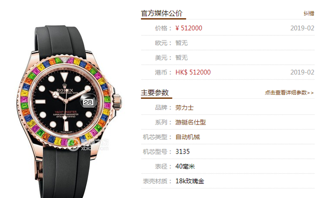Click the HK$ 512000 price value

[193, 72]
